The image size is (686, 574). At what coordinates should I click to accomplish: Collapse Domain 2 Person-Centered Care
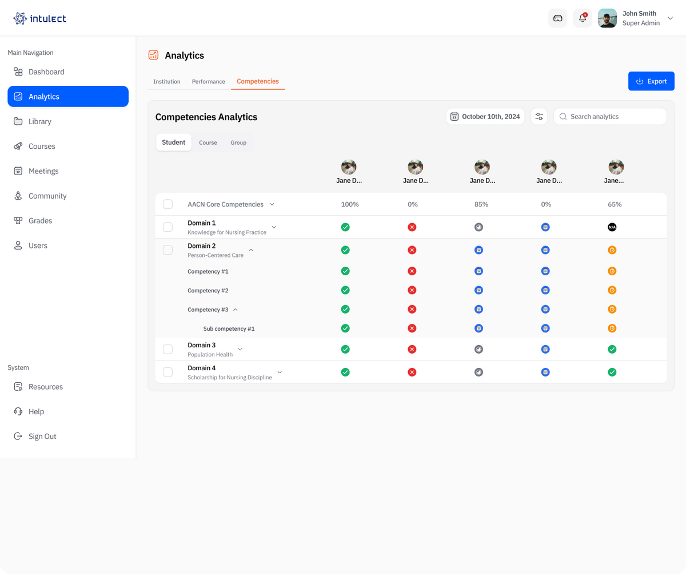tap(251, 250)
